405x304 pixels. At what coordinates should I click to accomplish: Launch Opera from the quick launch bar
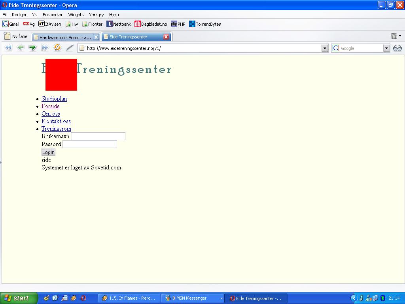83,298
